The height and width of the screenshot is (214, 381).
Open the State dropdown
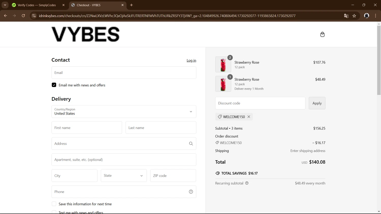tap(124, 175)
